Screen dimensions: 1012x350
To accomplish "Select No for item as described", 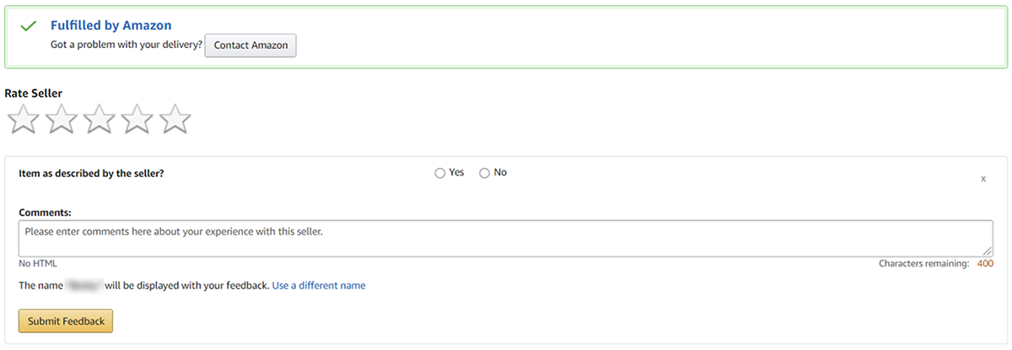I will click(x=484, y=173).
